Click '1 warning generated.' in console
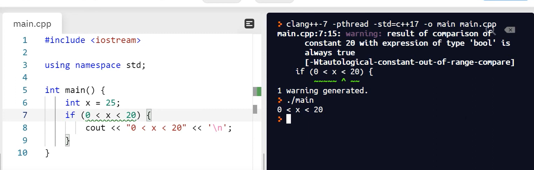The height and width of the screenshot is (170, 534). (323, 91)
